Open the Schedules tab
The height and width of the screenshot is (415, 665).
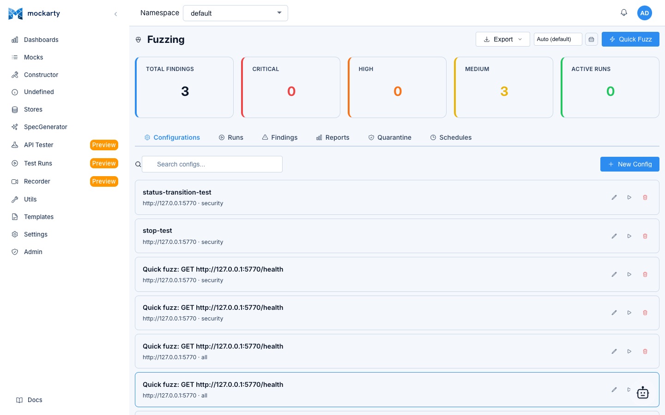[451, 137]
